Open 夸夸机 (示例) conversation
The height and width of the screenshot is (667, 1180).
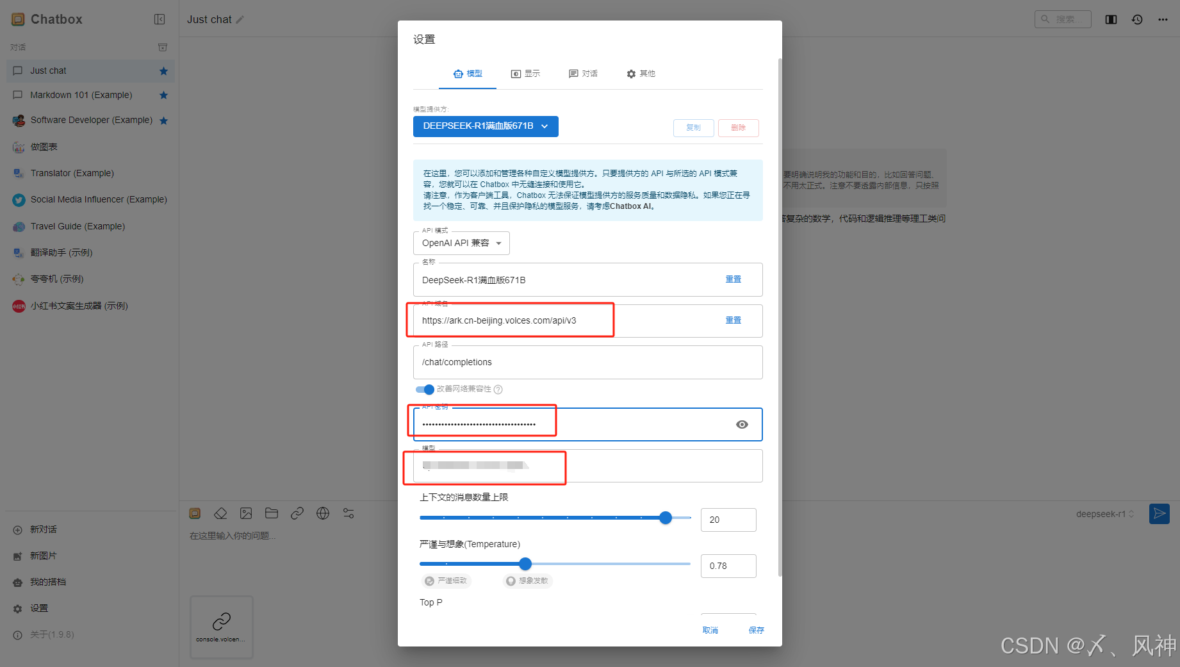pyautogui.click(x=90, y=279)
